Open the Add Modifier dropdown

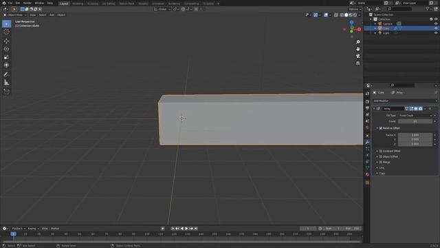pos(405,101)
